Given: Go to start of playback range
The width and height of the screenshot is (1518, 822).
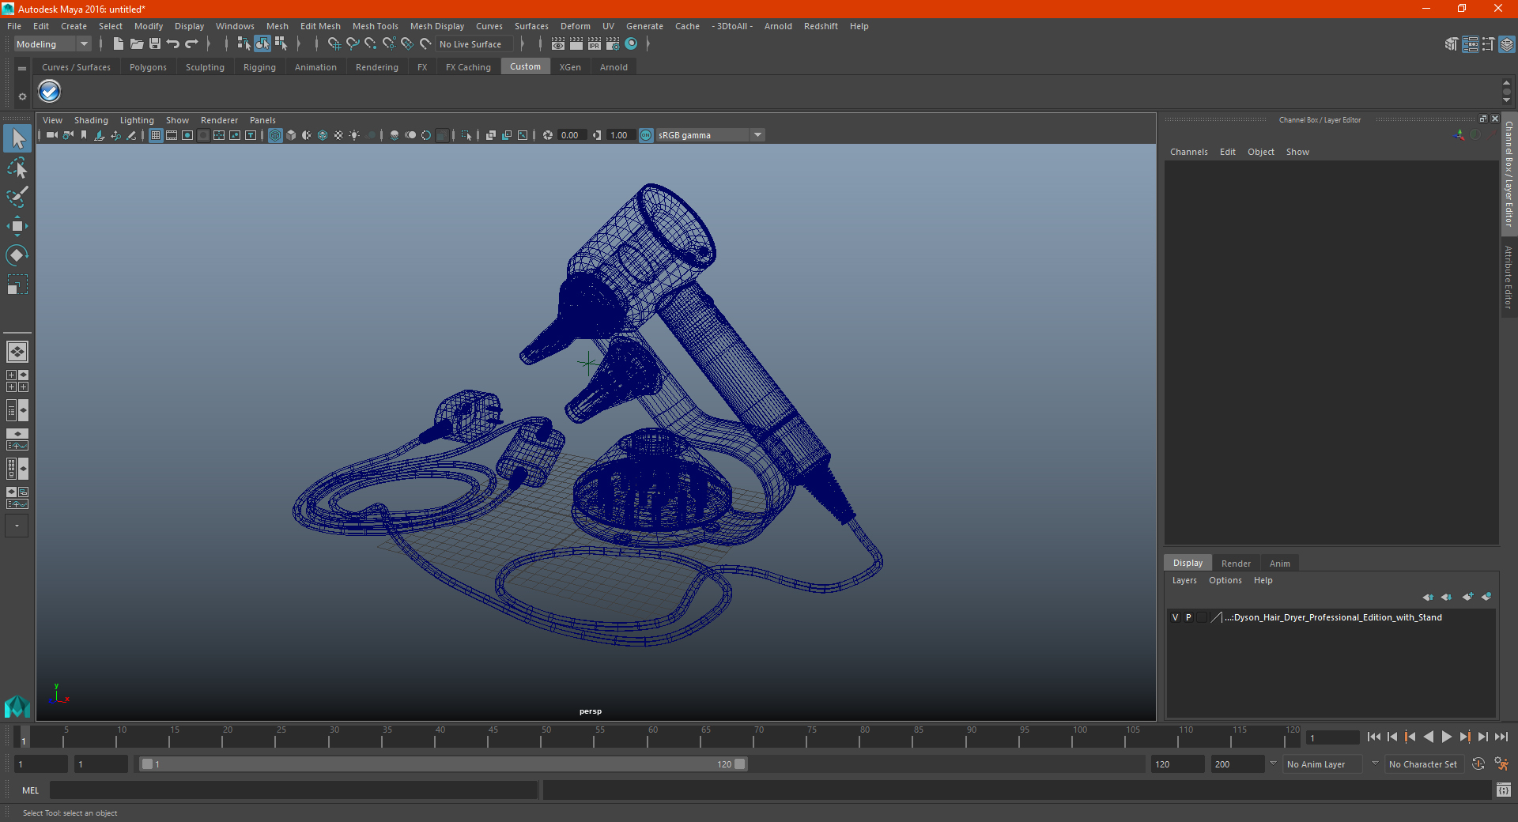Looking at the screenshot, I should coord(1373,737).
